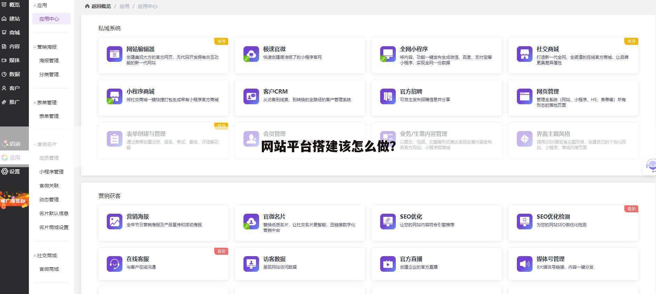Click the 推广 icon in sidebar

pyautogui.click(x=4, y=102)
